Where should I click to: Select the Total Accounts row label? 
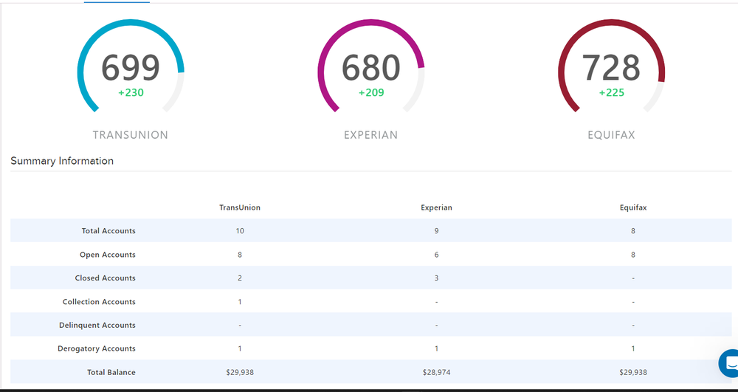click(x=108, y=231)
